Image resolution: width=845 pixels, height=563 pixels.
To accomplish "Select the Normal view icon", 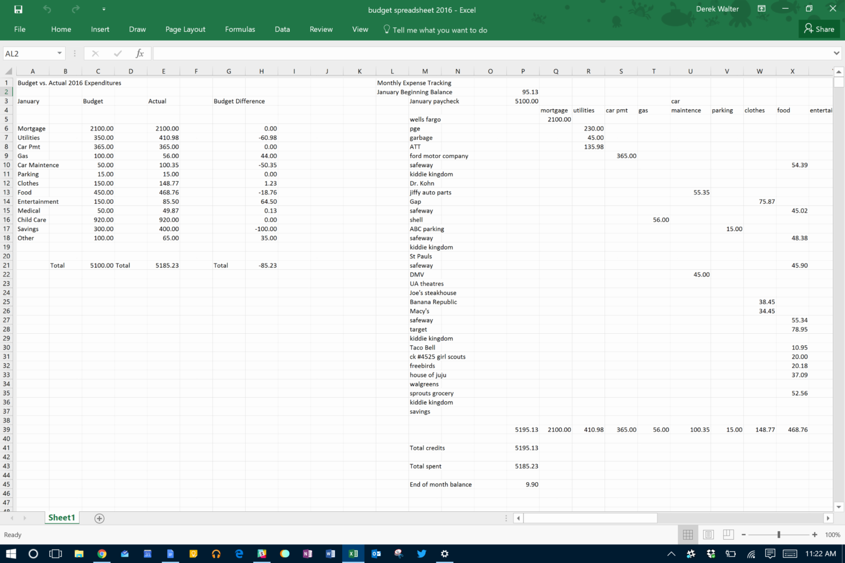I will (x=688, y=535).
